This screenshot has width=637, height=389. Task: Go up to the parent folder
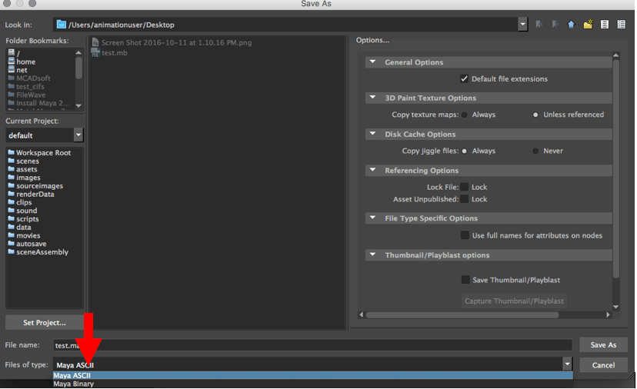pos(571,25)
